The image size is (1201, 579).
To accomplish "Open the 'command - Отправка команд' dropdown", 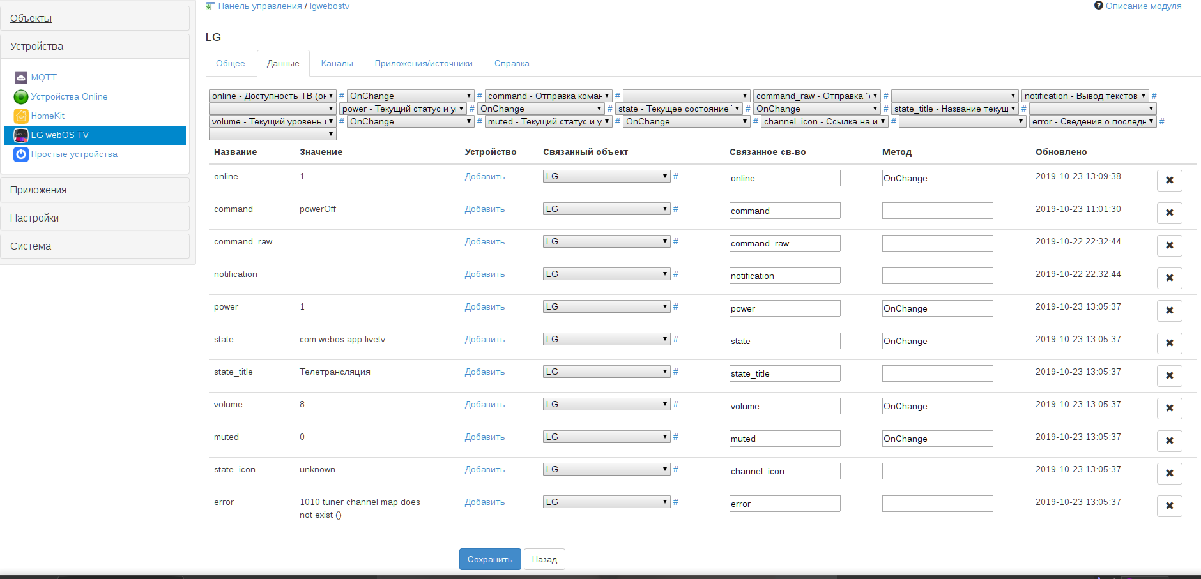I will coord(549,96).
